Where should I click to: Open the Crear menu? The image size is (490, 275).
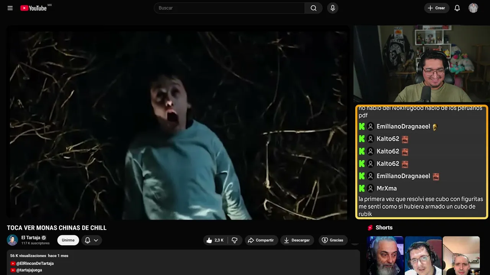coord(436,8)
